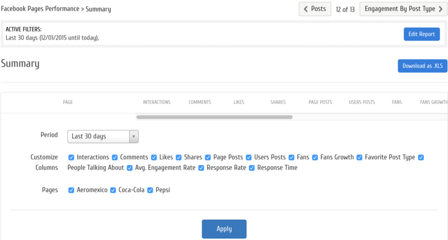Uncheck the Interactions column checkbox
448x240 pixels.
coord(71,158)
